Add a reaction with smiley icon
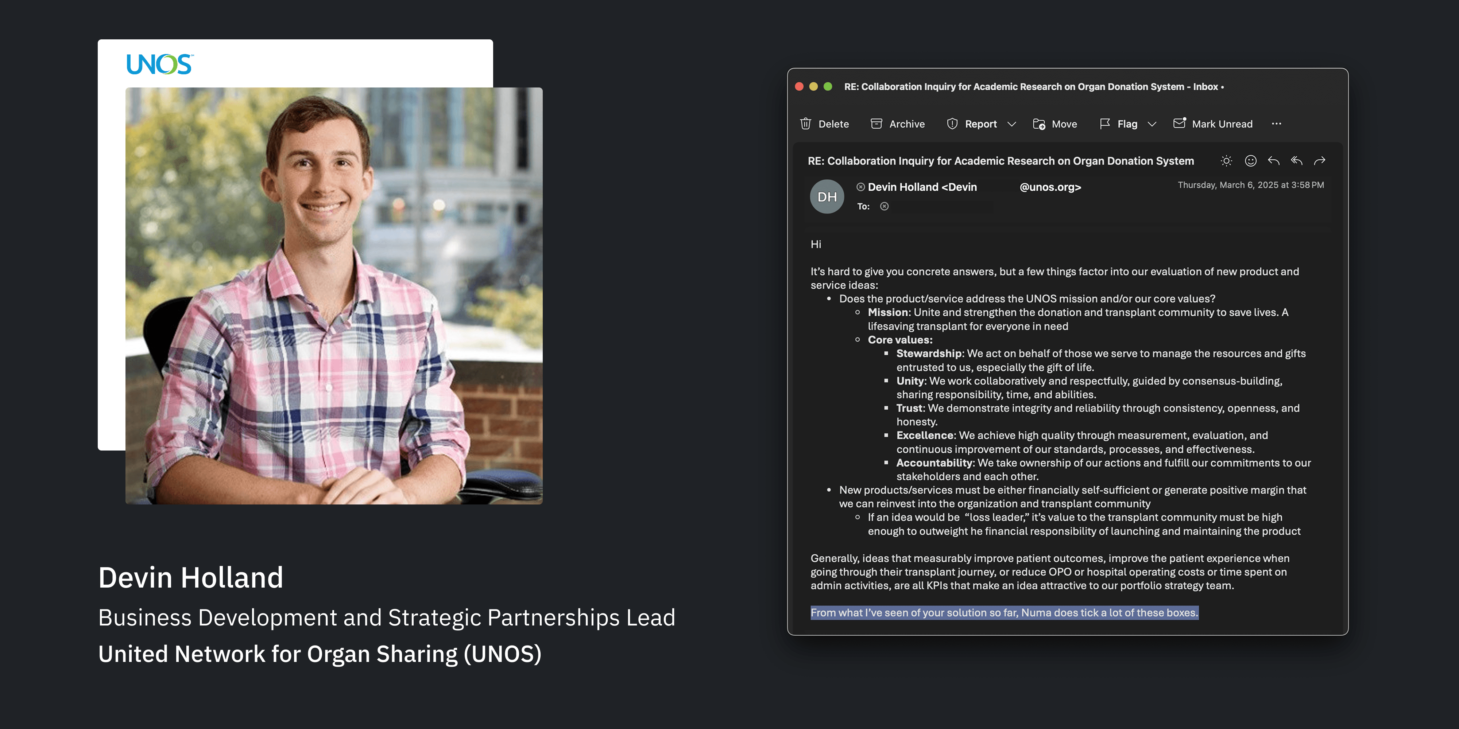 (x=1251, y=161)
